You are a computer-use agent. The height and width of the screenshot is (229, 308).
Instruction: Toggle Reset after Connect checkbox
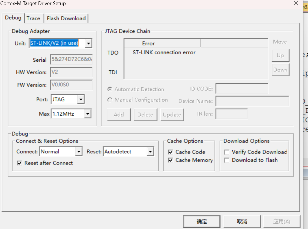(x=19, y=163)
